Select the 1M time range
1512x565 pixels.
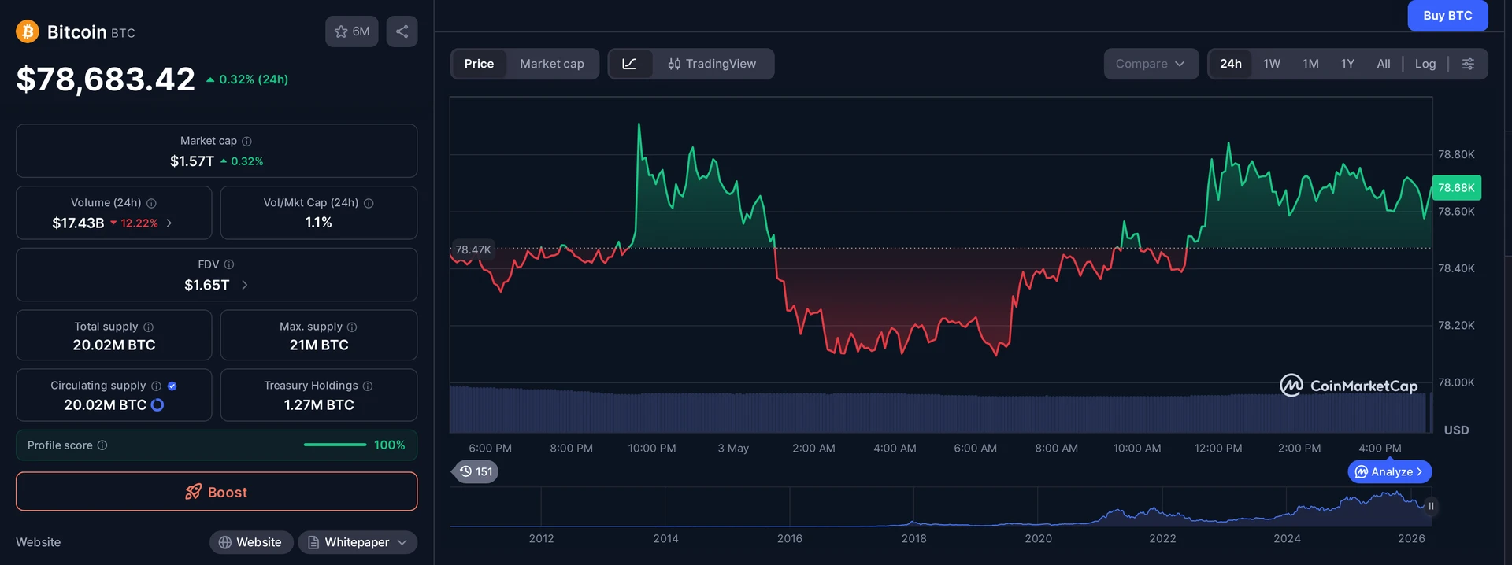[x=1310, y=64]
